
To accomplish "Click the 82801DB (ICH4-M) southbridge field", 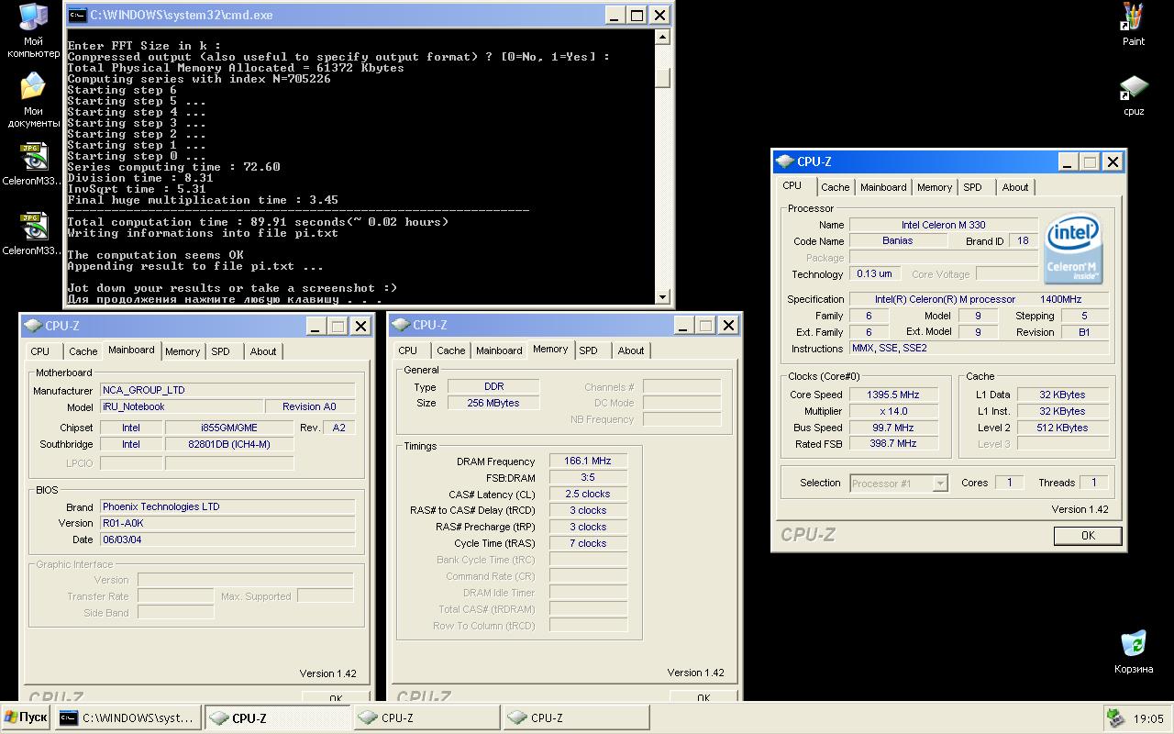I will click(x=229, y=444).
